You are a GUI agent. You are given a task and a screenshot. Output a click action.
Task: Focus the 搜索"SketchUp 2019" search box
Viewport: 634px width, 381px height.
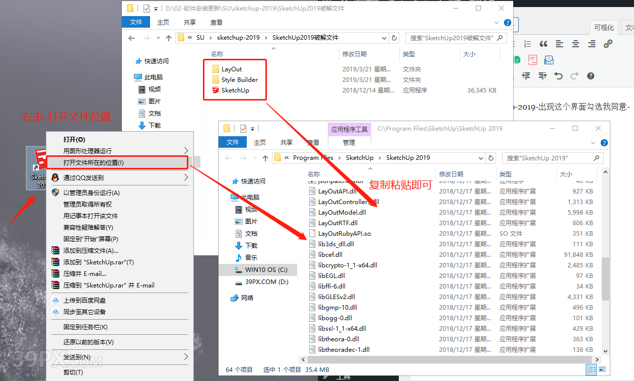point(552,158)
